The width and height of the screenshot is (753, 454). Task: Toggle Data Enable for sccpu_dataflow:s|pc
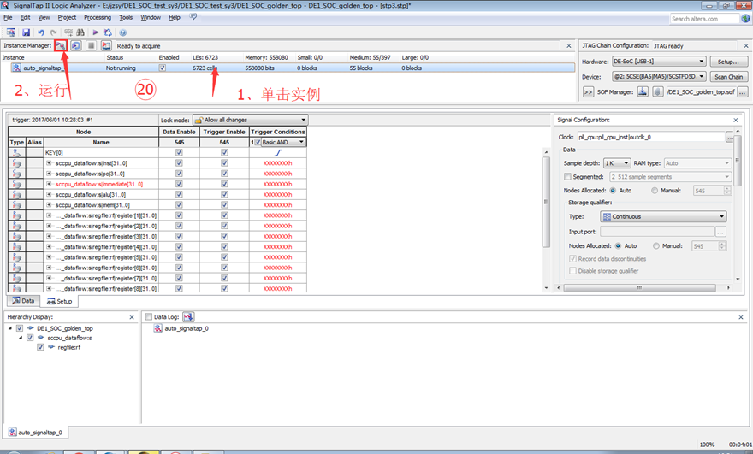pos(179,174)
